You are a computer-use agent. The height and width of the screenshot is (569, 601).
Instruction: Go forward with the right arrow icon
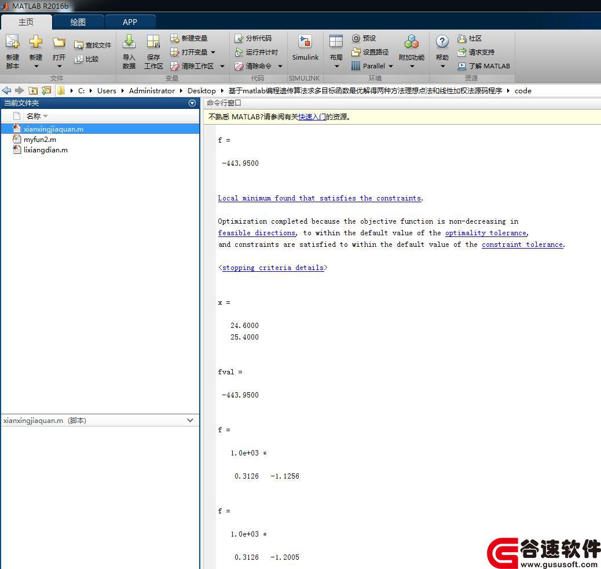(19, 90)
